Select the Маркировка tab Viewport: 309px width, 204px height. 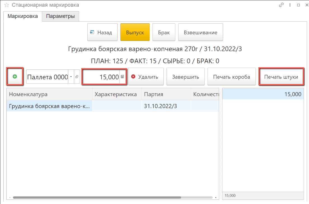click(23, 16)
